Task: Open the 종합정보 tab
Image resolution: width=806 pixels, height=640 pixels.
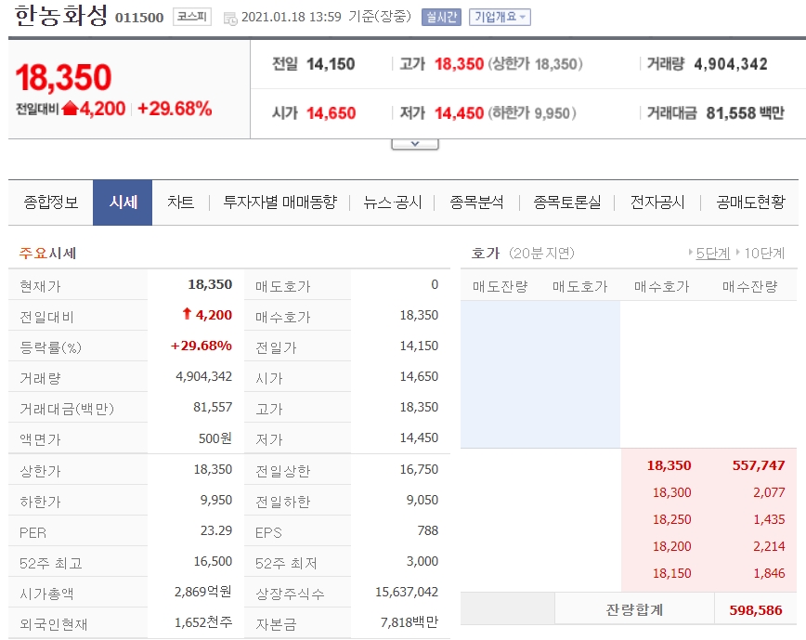Action: coord(51,202)
